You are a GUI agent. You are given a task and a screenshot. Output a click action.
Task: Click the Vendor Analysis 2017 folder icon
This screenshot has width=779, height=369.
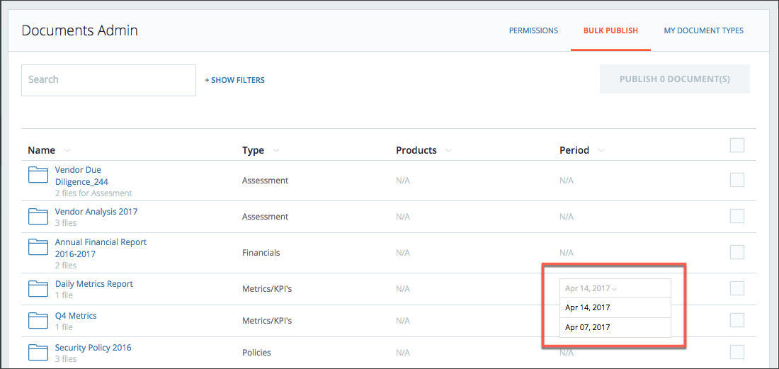click(38, 217)
